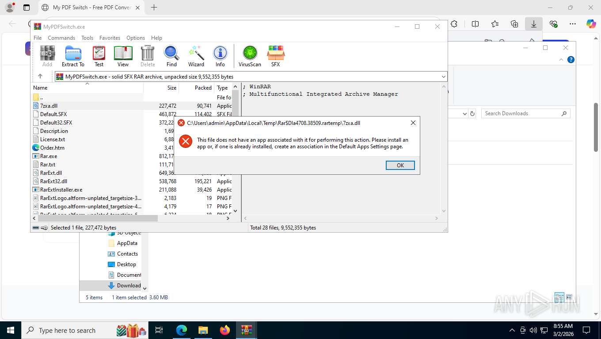Select License.txt in the file list

coord(53,139)
